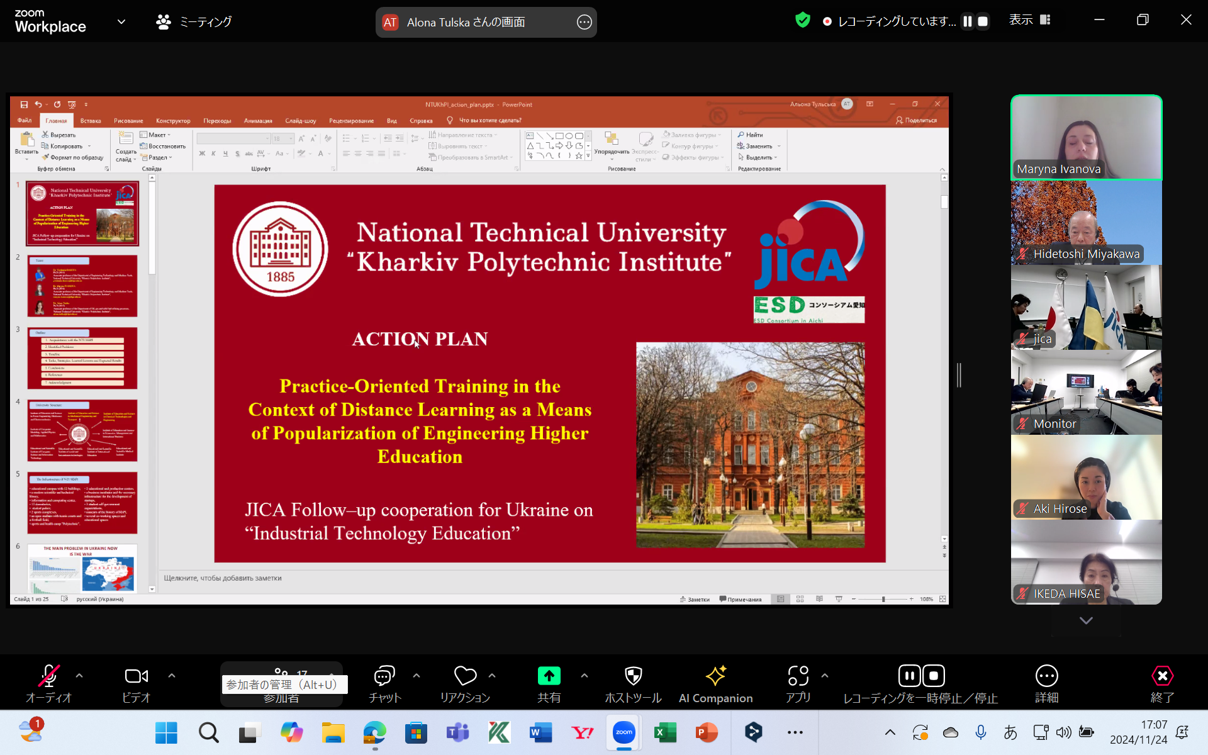Click 終了 end meeting button
This screenshot has width=1208, height=755.
1162,684
